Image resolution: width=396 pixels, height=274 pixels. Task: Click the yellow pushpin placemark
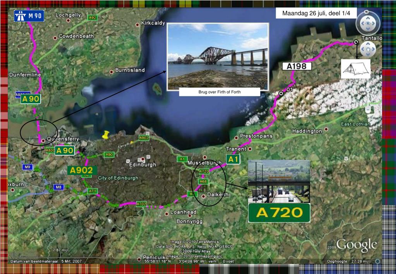tap(105, 135)
